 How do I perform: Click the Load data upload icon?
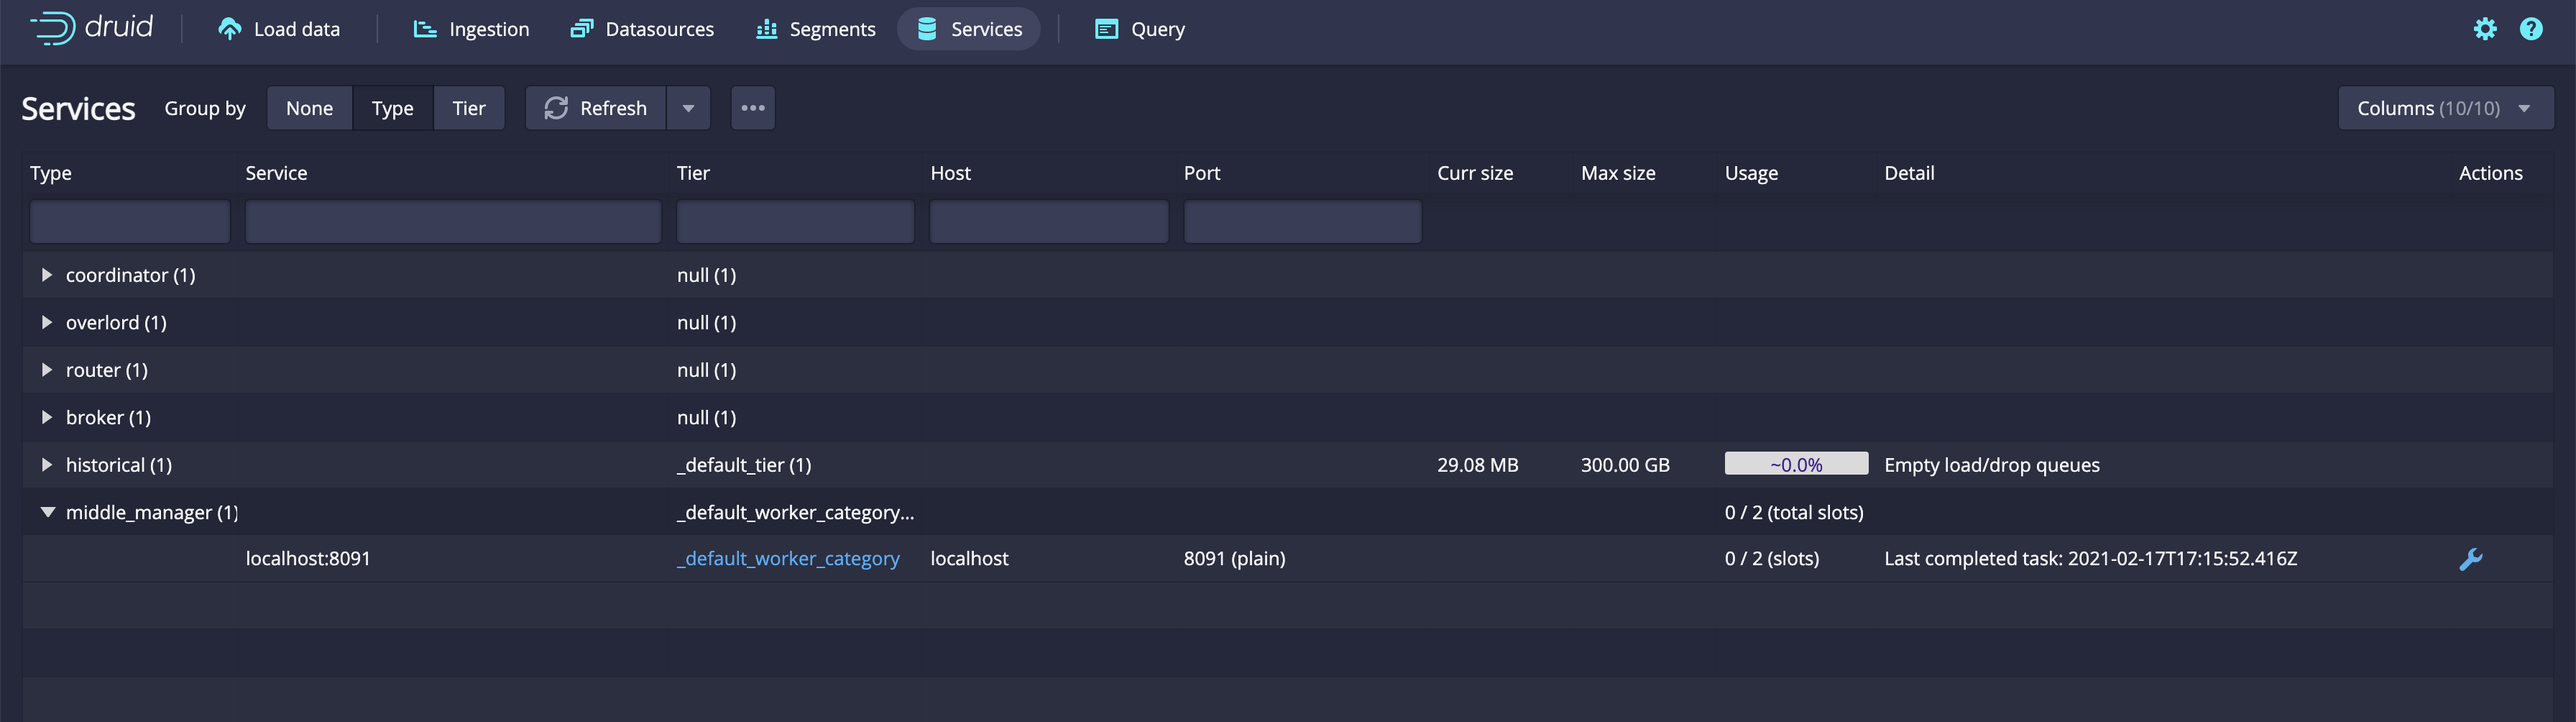click(x=229, y=29)
